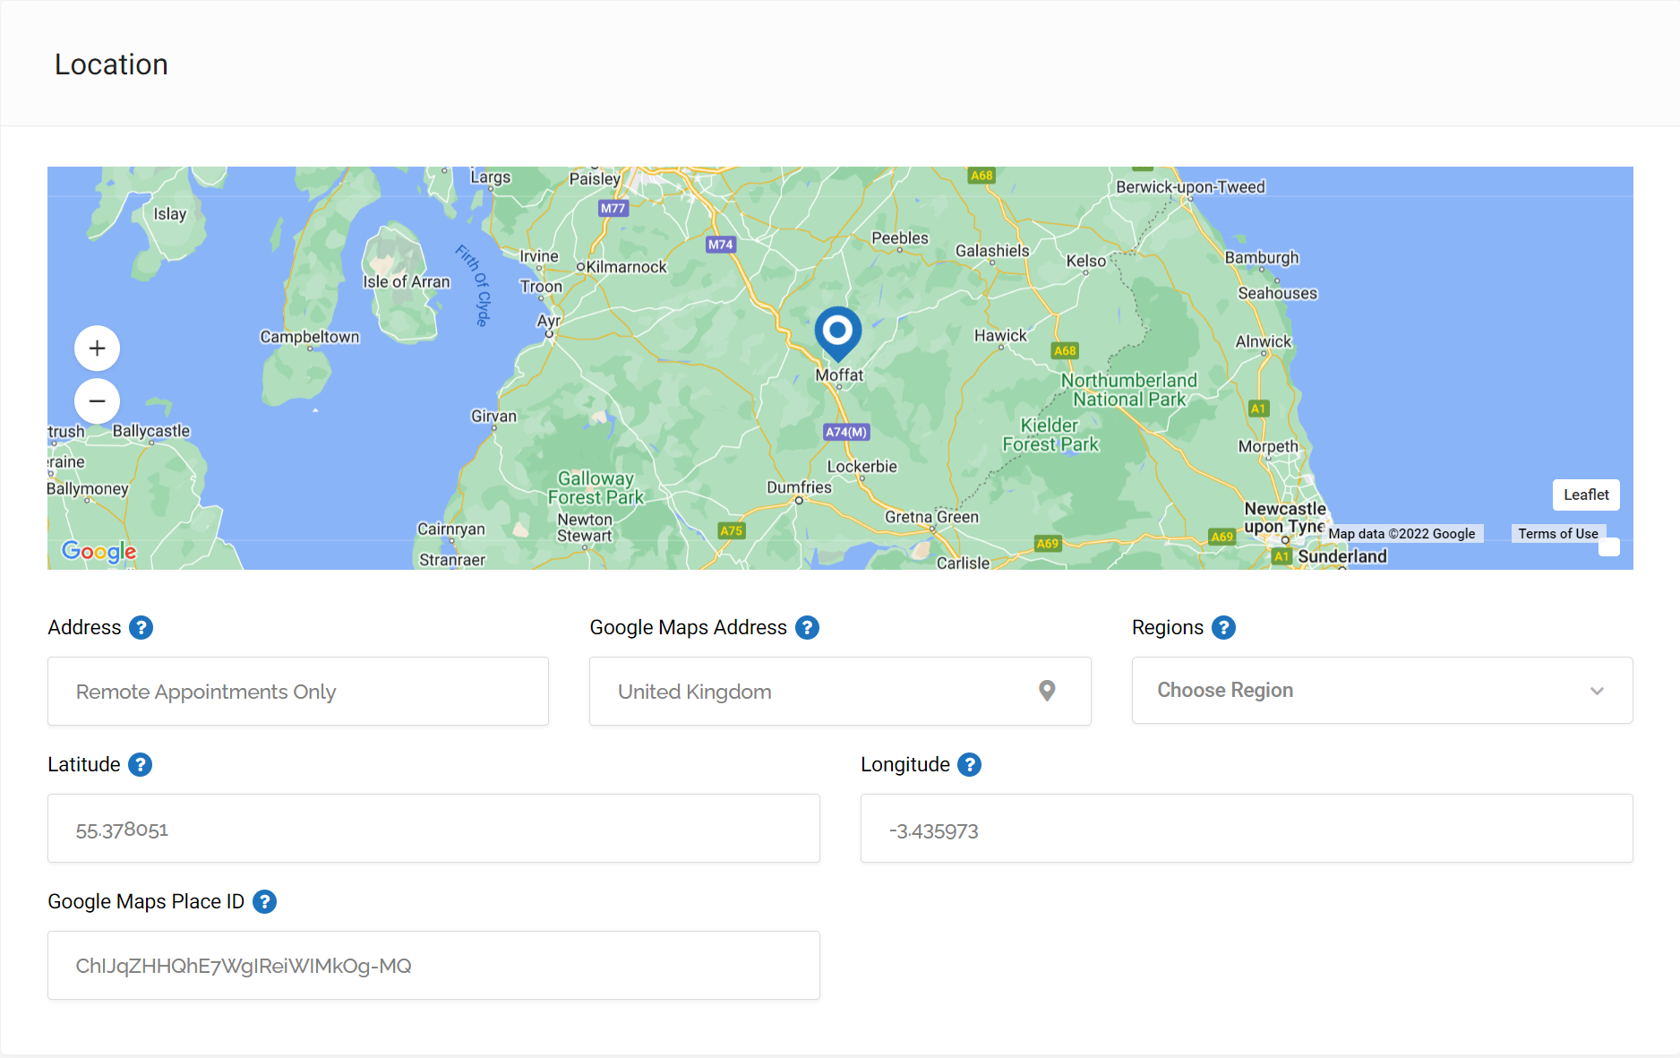
Task: Click the Google logo on the map
Action: [x=99, y=551]
